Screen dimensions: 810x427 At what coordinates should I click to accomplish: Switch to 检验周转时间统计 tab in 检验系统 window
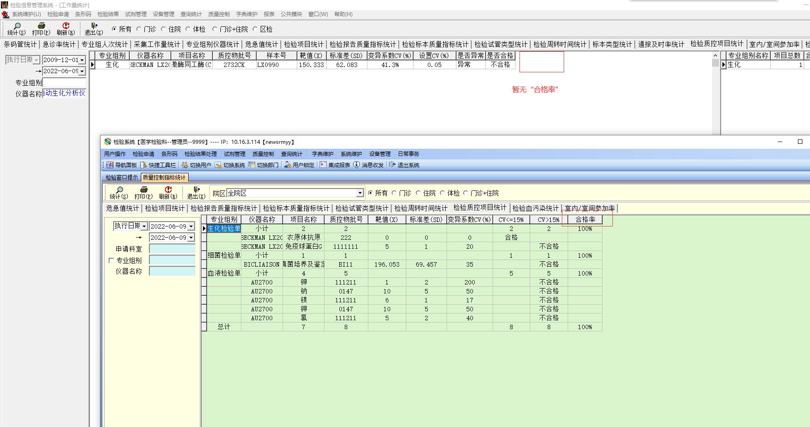coord(421,208)
